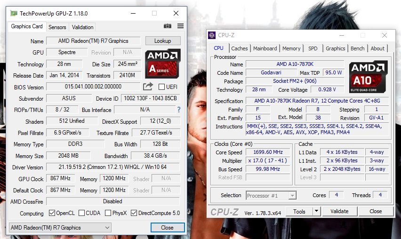The image size is (401, 239).
Task: Click the AMD A-Series logo in GPU-Z
Action: (x=163, y=64)
